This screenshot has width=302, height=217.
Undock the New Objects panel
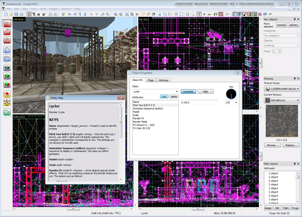[x=294, y=19]
